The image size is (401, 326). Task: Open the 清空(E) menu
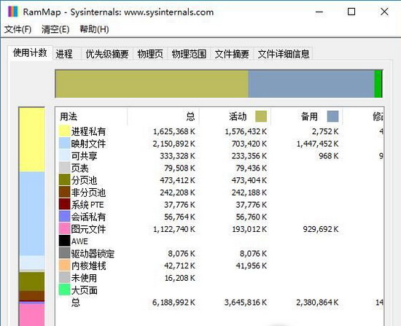coord(55,29)
